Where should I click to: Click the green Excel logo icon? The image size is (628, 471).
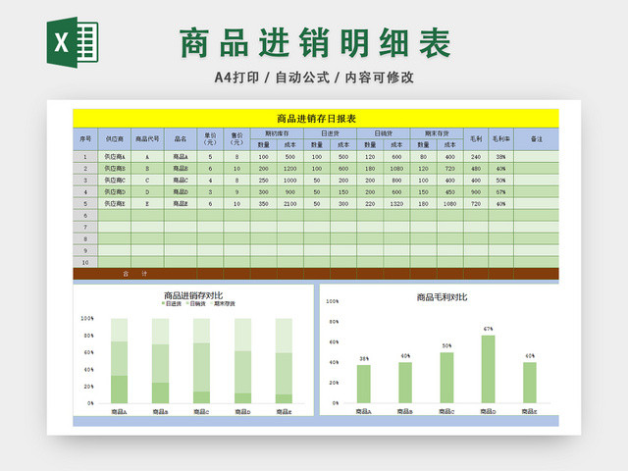tap(73, 42)
